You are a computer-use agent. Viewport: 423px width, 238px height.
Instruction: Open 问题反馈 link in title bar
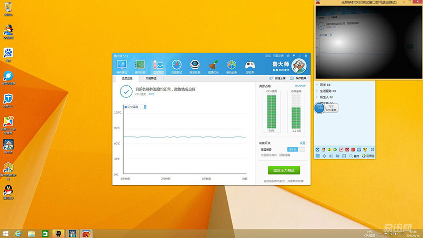[x=278, y=56]
